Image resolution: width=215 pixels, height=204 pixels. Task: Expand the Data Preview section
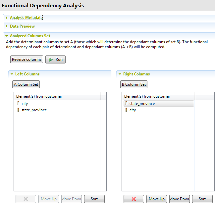point(7,26)
